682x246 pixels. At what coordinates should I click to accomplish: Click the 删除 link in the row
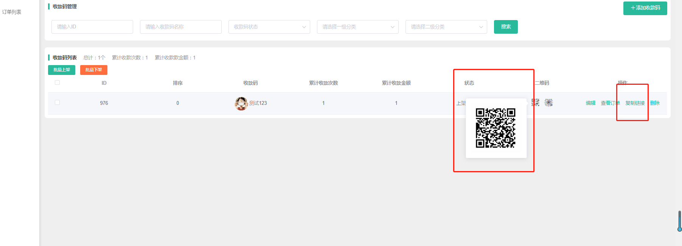[655, 103]
